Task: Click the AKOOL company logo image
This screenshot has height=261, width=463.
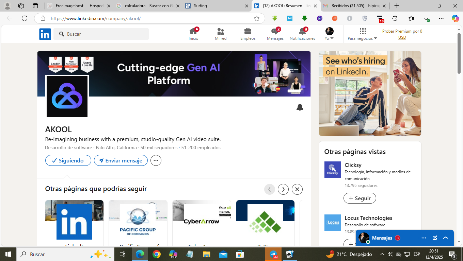Action: click(67, 96)
